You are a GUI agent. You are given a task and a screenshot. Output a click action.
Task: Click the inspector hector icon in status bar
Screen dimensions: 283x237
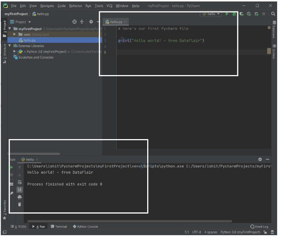pyautogui.click(x=272, y=232)
